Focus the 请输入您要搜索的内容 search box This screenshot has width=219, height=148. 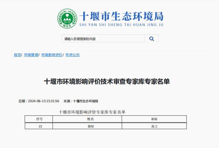[x=103, y=39]
